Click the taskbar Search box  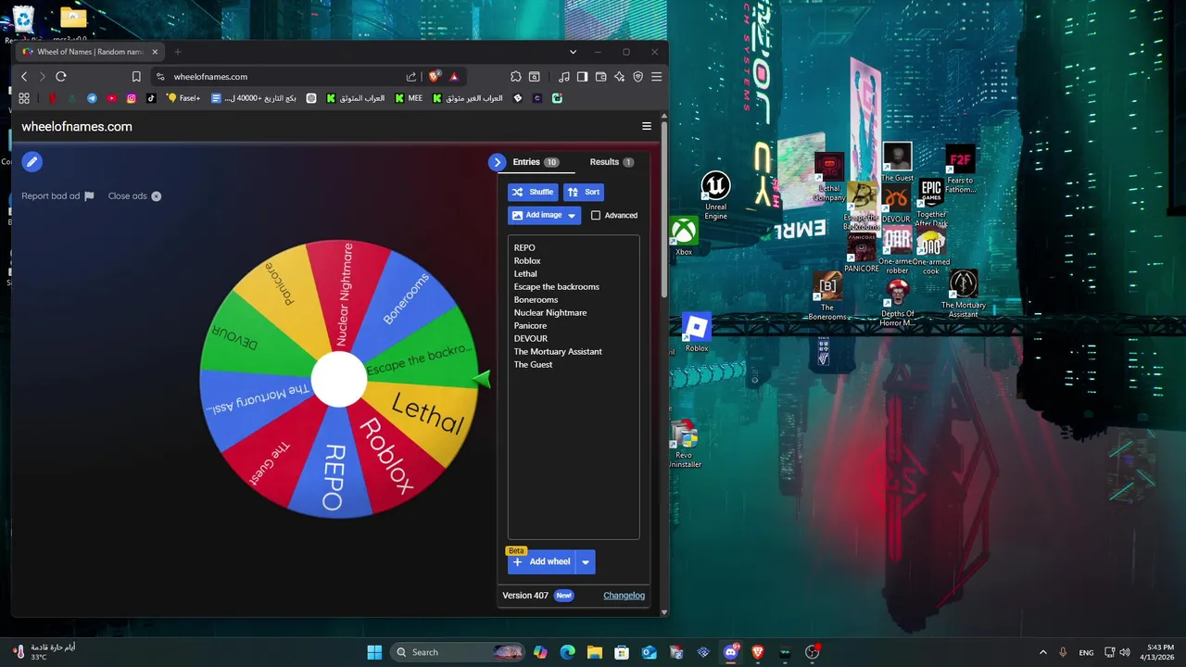coord(457,652)
